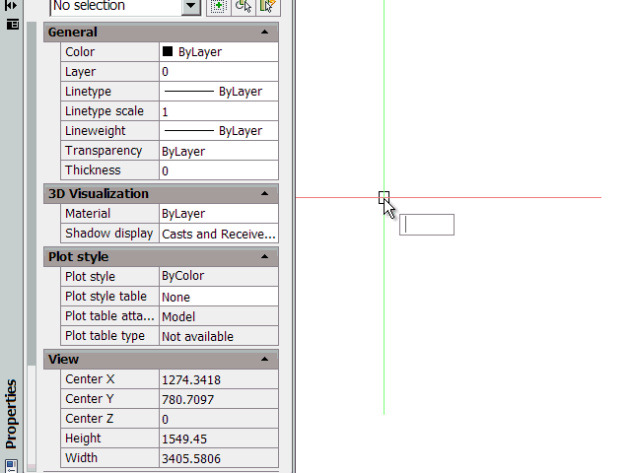Click the Material property label
This screenshot has height=473, width=631.
[x=88, y=214]
